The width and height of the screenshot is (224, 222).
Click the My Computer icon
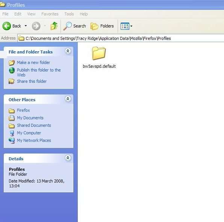(12, 133)
